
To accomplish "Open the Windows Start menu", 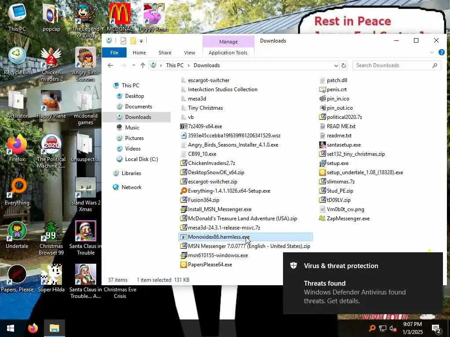I will pyautogui.click(x=11, y=328).
